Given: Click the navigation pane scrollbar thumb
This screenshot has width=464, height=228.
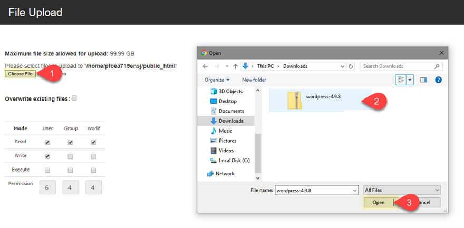Looking at the screenshot, I should tap(258, 153).
